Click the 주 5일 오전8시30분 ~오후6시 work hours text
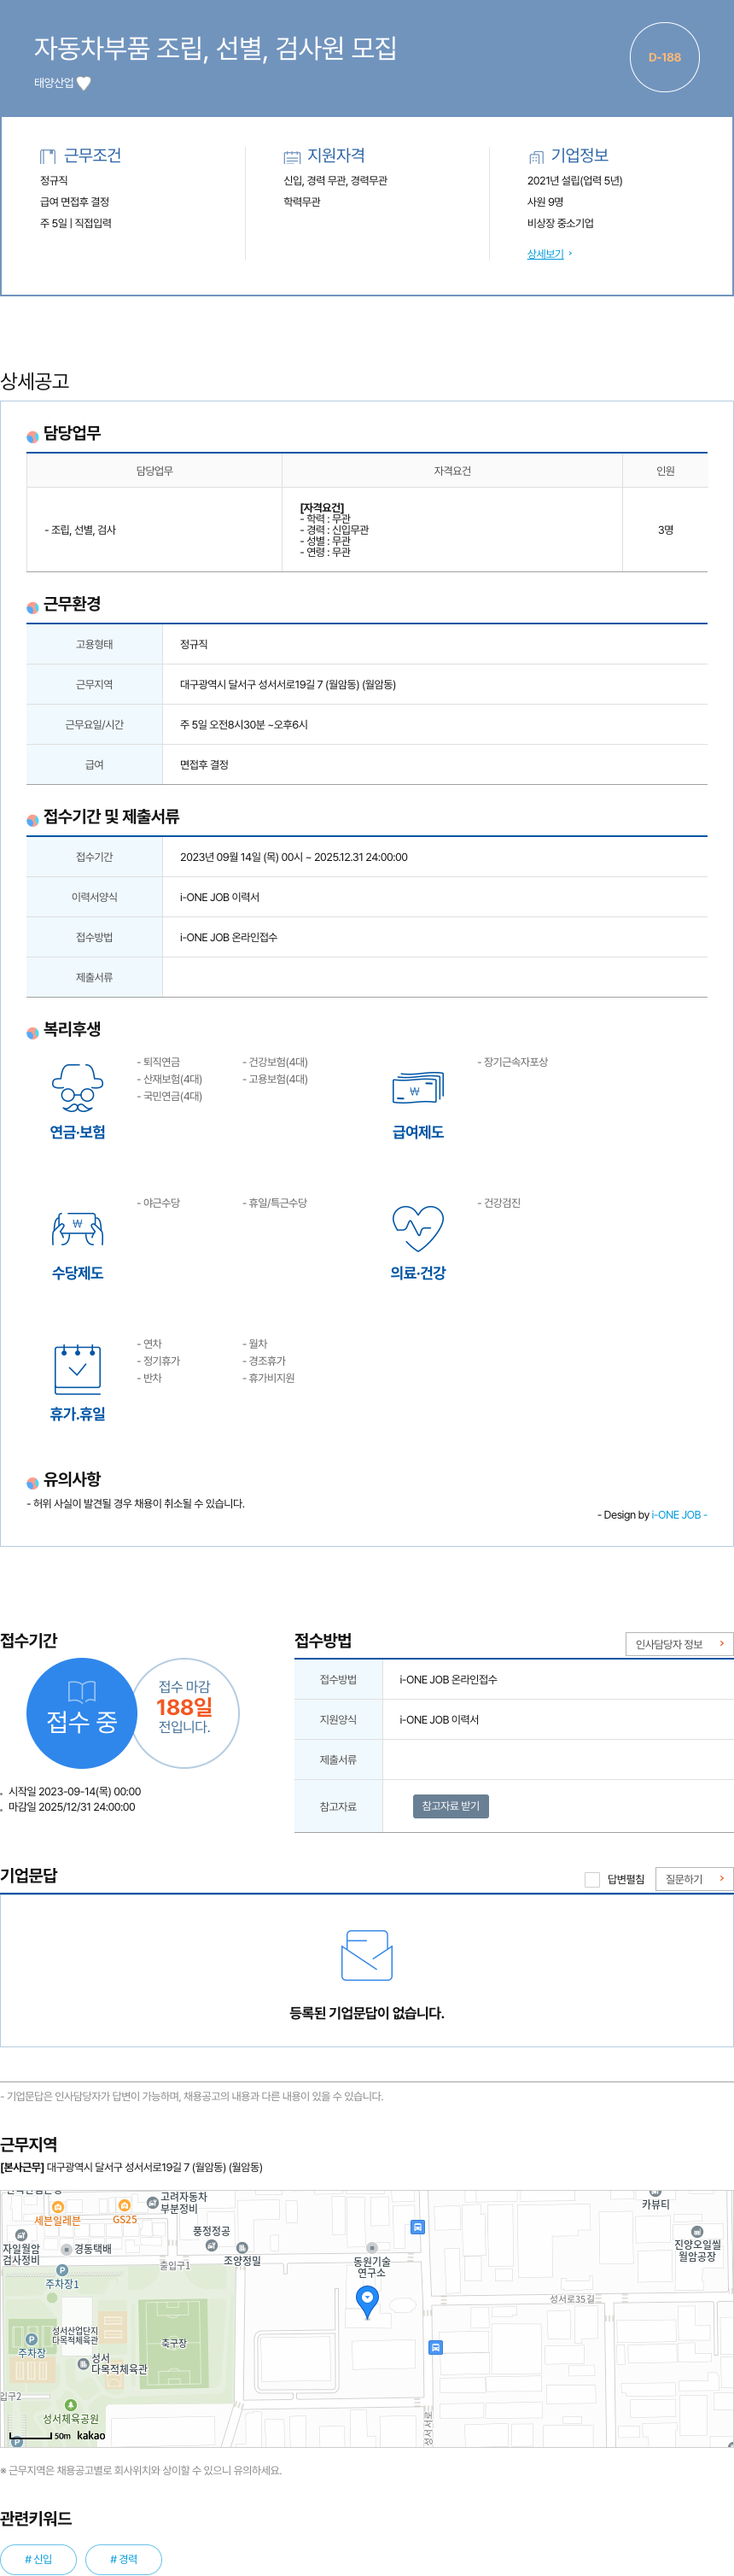 pyautogui.click(x=243, y=724)
